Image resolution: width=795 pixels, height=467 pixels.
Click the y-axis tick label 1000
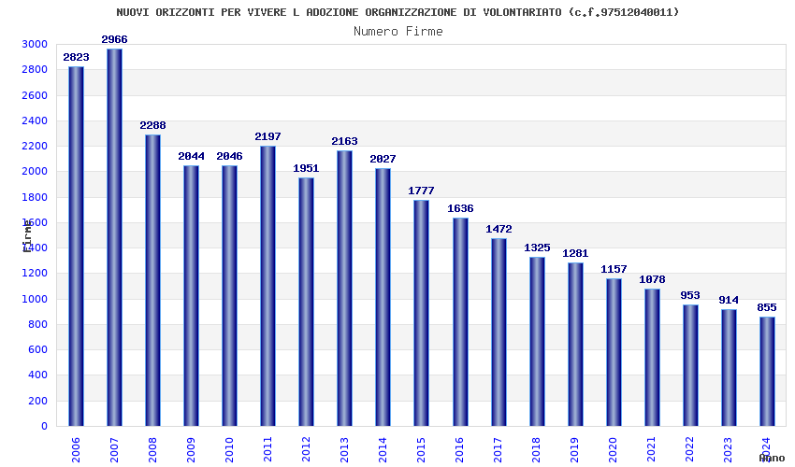[x=35, y=299]
